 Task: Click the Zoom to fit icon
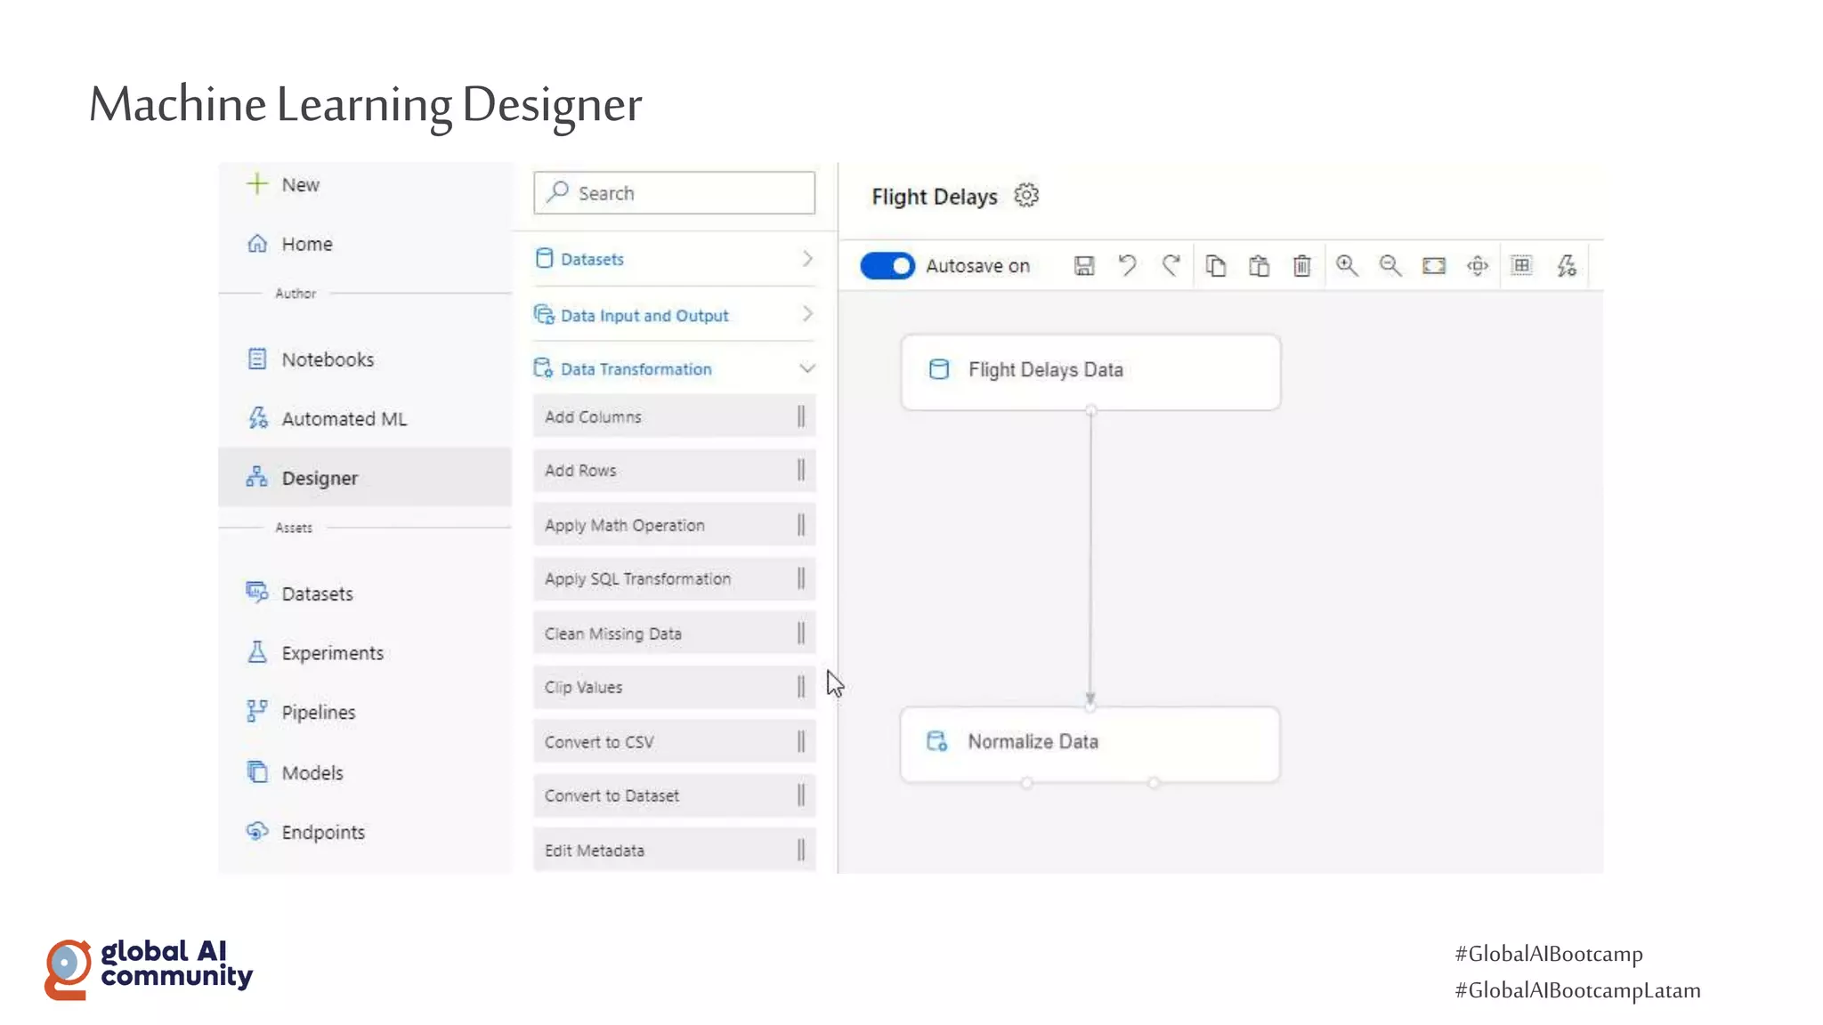coord(1433,266)
